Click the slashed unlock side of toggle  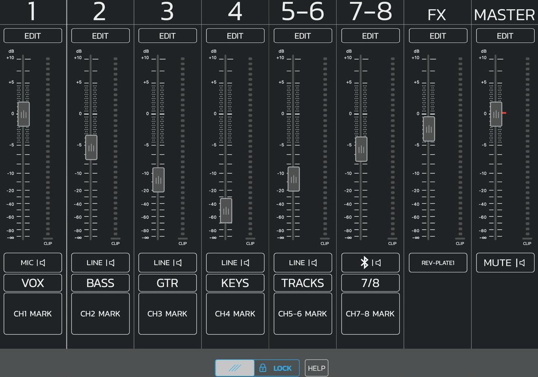(235, 368)
